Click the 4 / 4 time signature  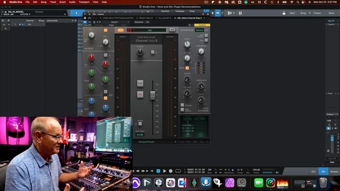coord(240,170)
